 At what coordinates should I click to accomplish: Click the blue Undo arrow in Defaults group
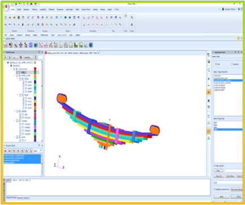[x=10, y=25]
